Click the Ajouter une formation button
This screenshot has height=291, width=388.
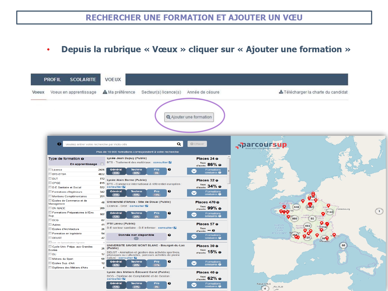(189, 117)
